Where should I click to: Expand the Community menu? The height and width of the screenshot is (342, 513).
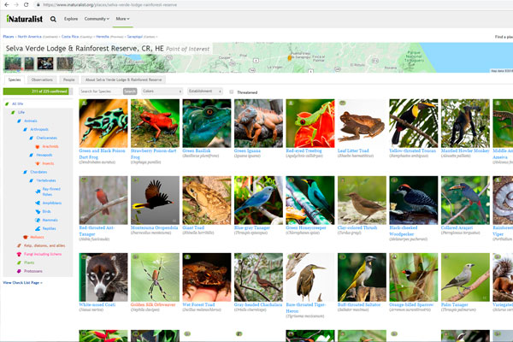pos(97,17)
